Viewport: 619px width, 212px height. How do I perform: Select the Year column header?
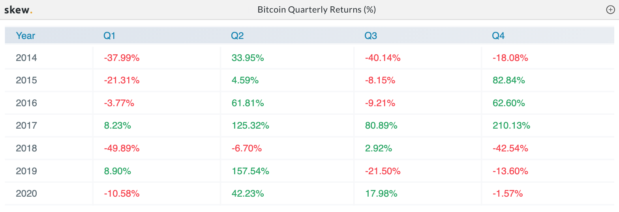click(x=26, y=36)
